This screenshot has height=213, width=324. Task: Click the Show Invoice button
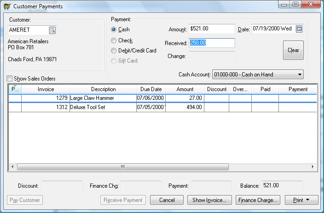[209, 200]
